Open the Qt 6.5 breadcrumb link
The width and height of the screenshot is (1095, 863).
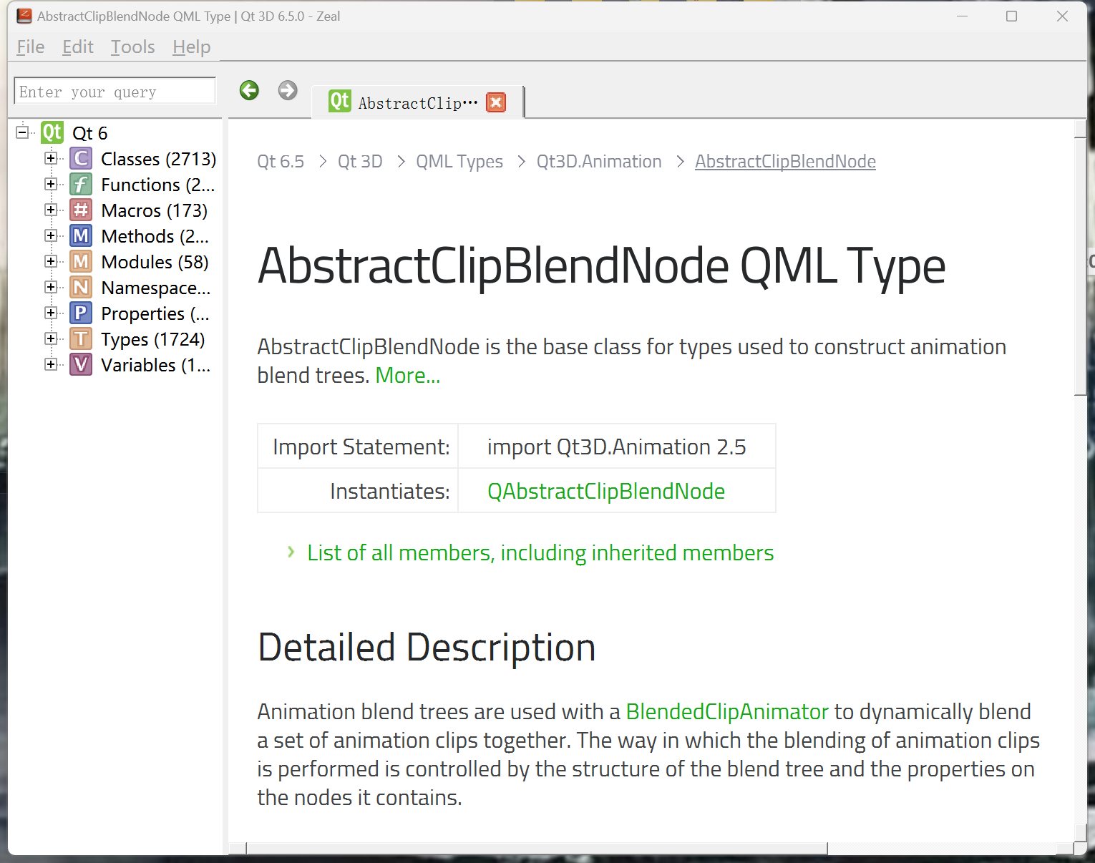(281, 162)
